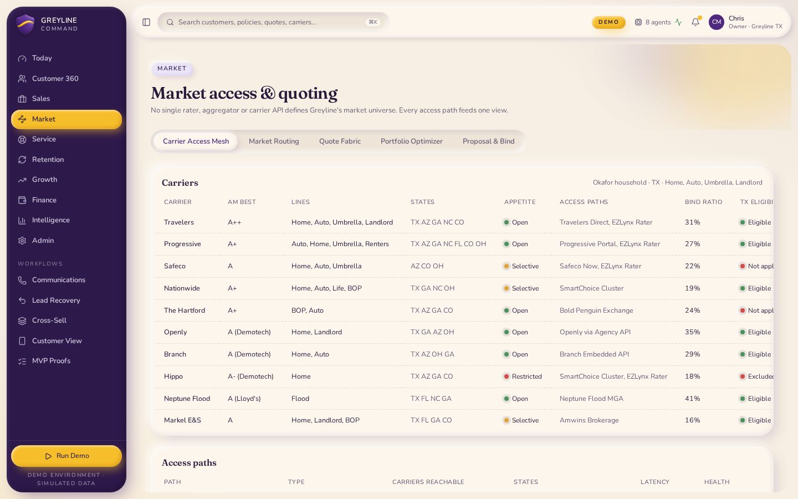Click the Hippo carrier name
Image resolution: width=798 pixels, height=499 pixels.
point(173,376)
